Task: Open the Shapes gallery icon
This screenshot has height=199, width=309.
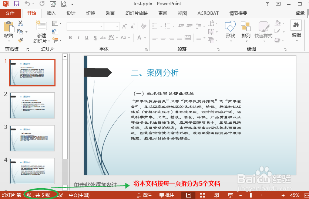Action: pos(231,26)
